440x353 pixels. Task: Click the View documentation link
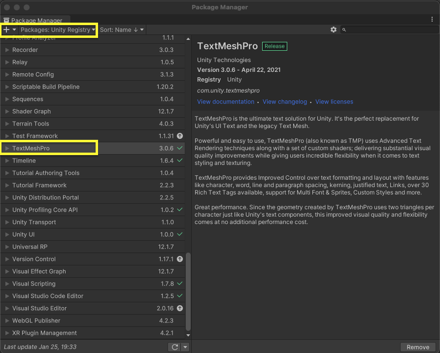[x=225, y=101]
